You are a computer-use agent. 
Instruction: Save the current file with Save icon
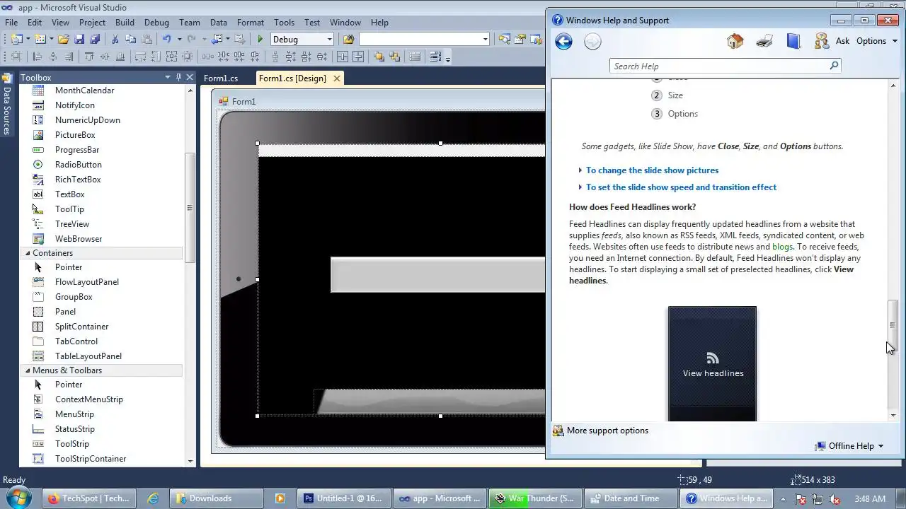79,39
